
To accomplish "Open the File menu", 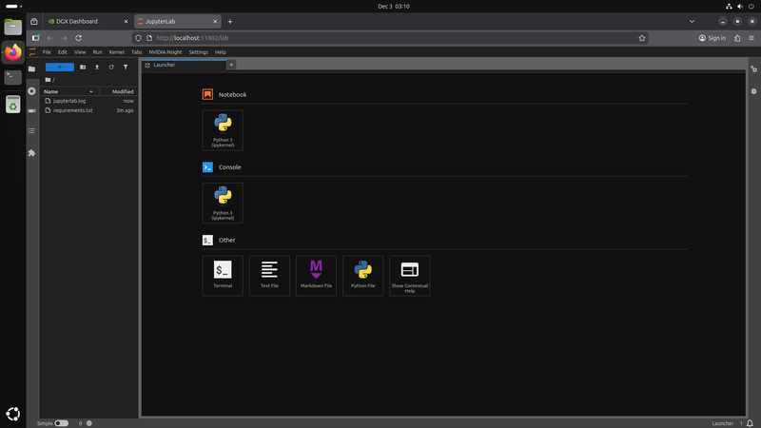I will pyautogui.click(x=47, y=52).
